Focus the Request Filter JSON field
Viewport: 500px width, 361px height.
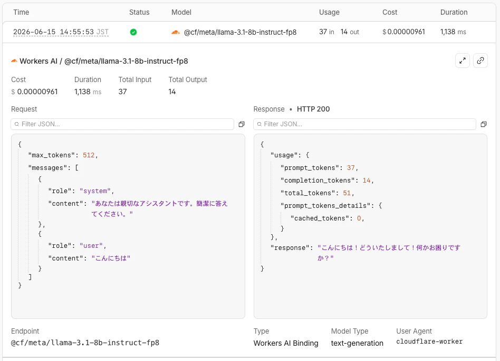click(x=122, y=124)
